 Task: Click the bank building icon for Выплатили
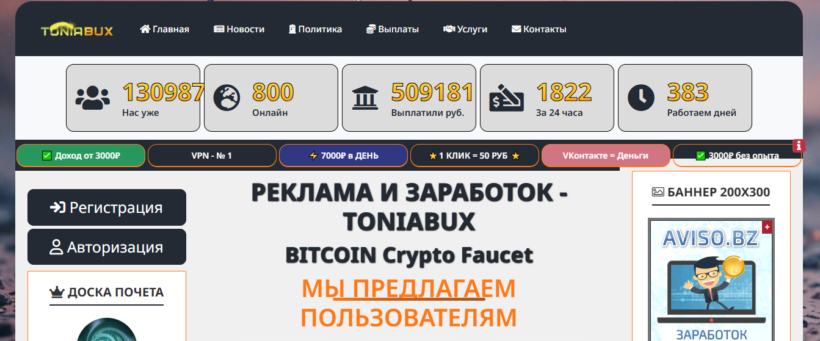366,98
